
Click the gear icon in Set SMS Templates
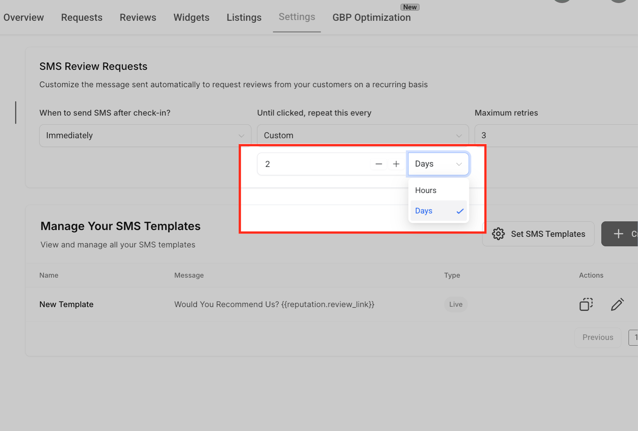click(498, 234)
